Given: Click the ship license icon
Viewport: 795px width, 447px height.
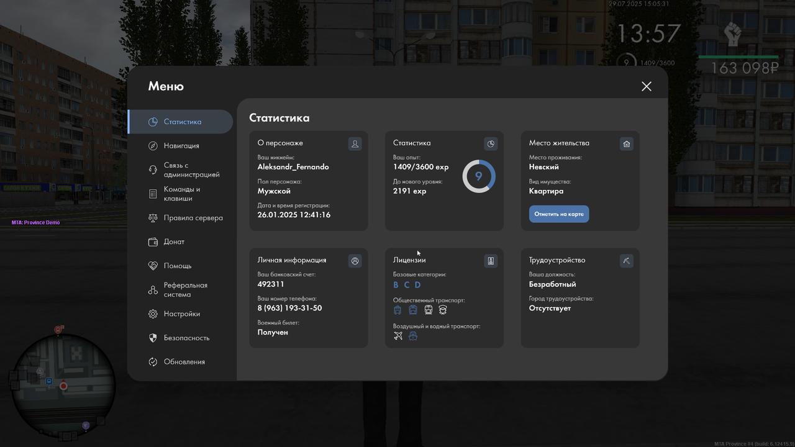Looking at the screenshot, I should click(x=413, y=336).
